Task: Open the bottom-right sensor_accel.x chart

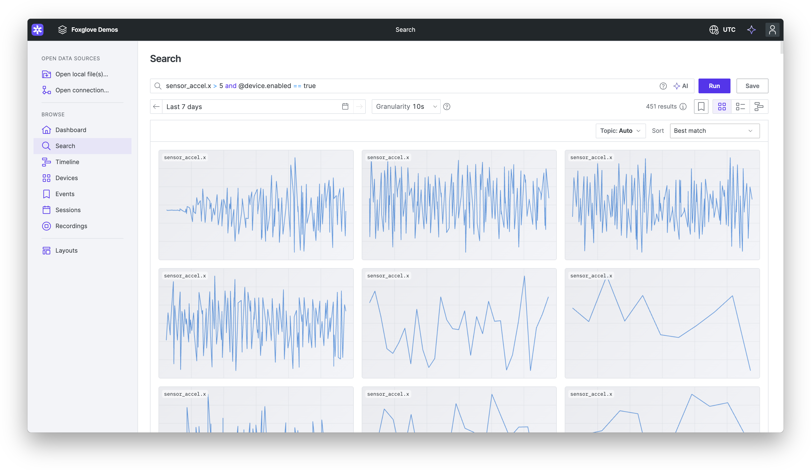Action: [x=662, y=409]
